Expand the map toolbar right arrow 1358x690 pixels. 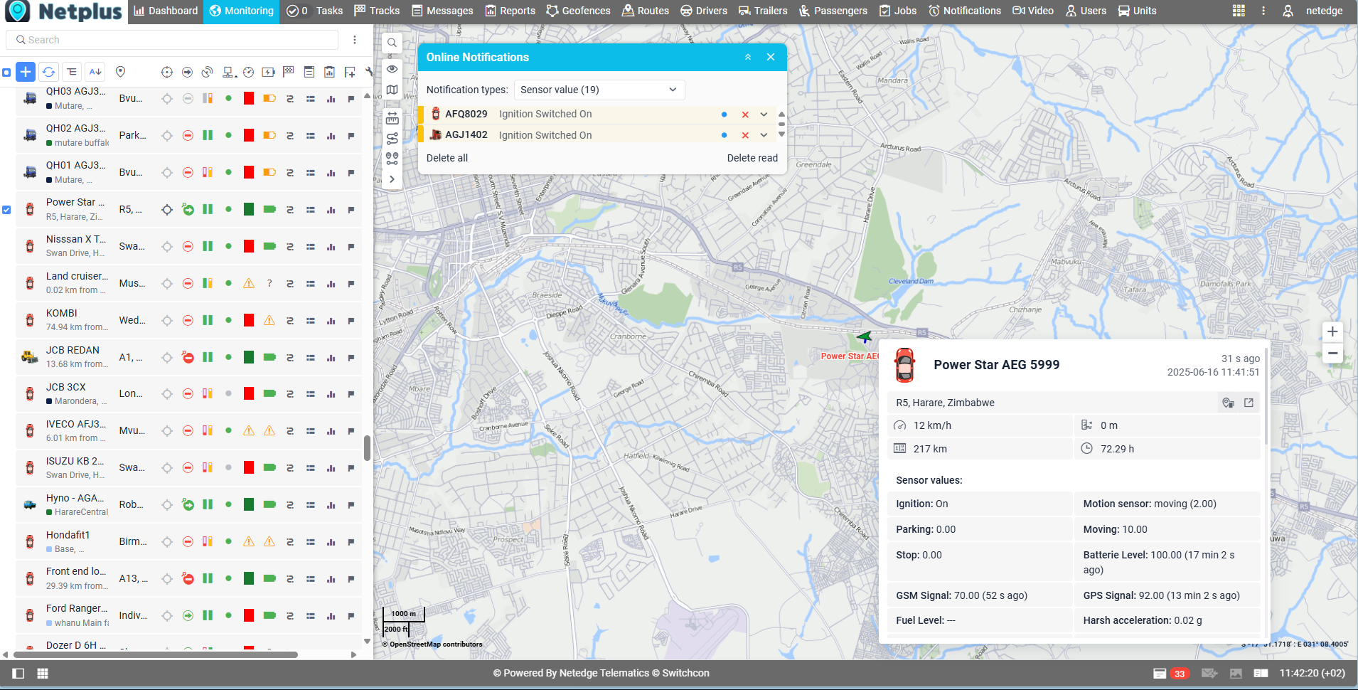pyautogui.click(x=392, y=179)
